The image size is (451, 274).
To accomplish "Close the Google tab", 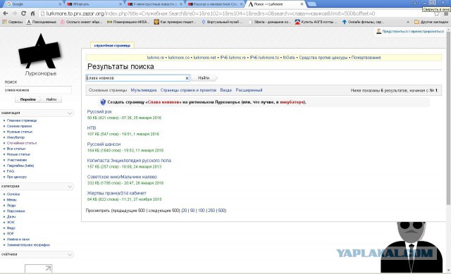I will click(x=60, y=4).
